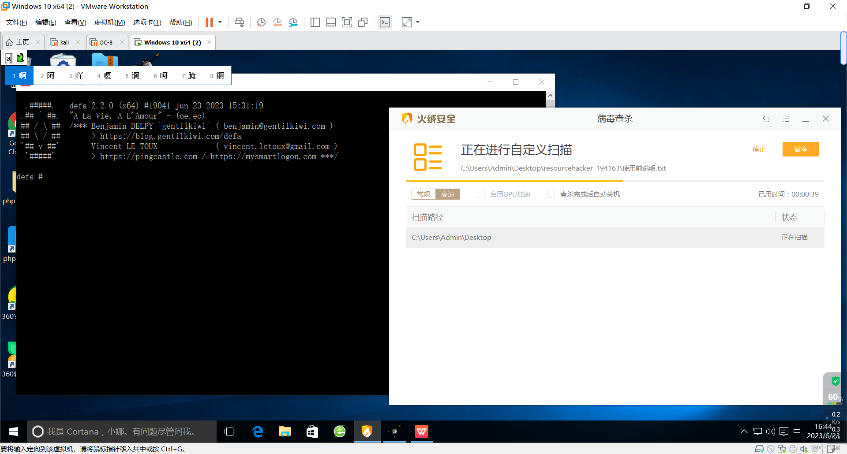Show or hide the library sidebar panel
The width and height of the screenshot is (847, 454).
pos(315,22)
